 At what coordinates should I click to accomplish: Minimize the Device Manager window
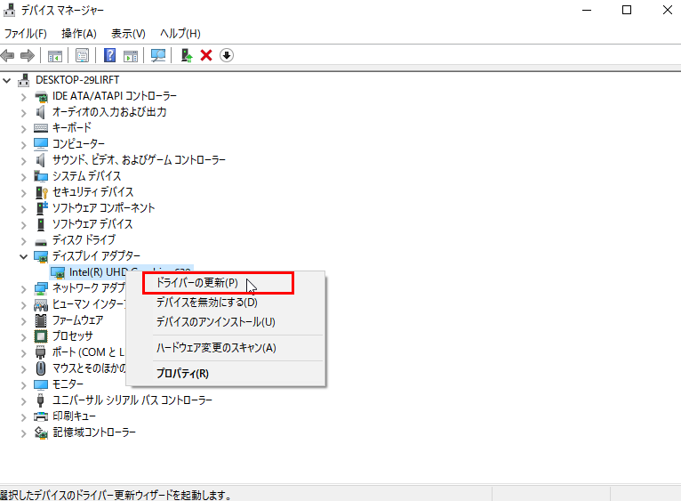coord(587,10)
